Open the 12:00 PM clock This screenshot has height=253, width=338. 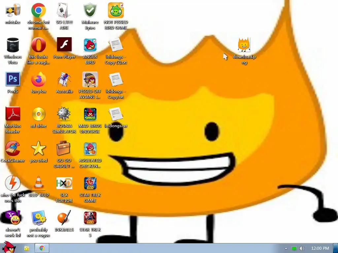pos(320,248)
